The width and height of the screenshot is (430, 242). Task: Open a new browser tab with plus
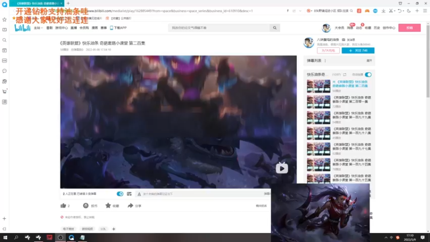click(68, 3)
